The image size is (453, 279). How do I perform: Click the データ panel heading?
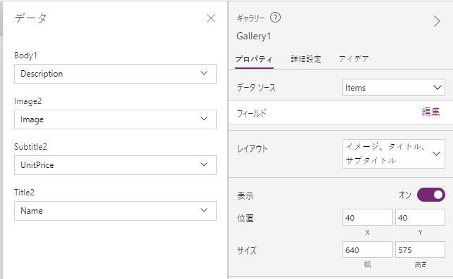click(31, 18)
